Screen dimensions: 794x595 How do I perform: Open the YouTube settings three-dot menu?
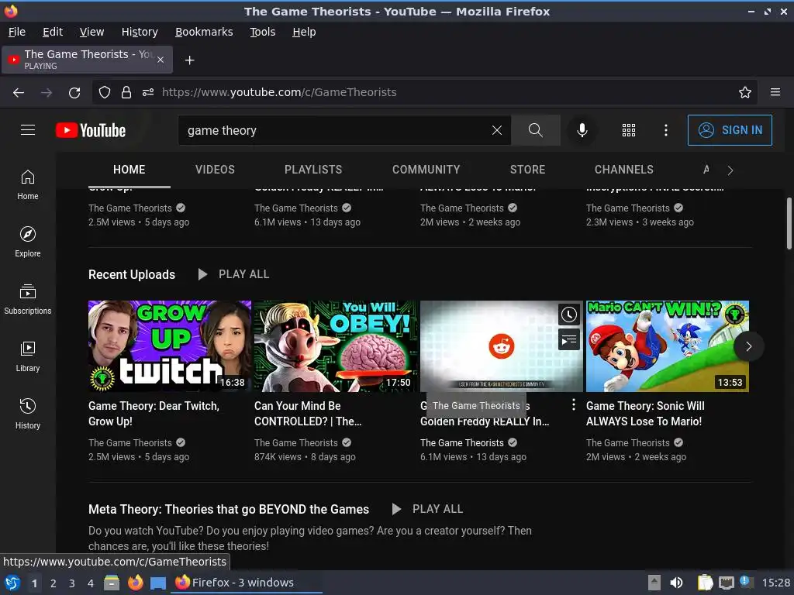[666, 130]
